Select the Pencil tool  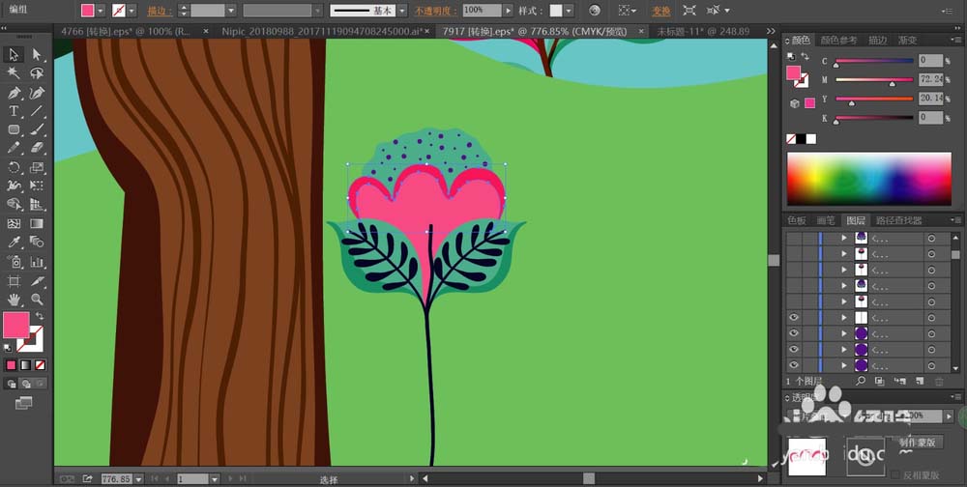tap(14, 148)
